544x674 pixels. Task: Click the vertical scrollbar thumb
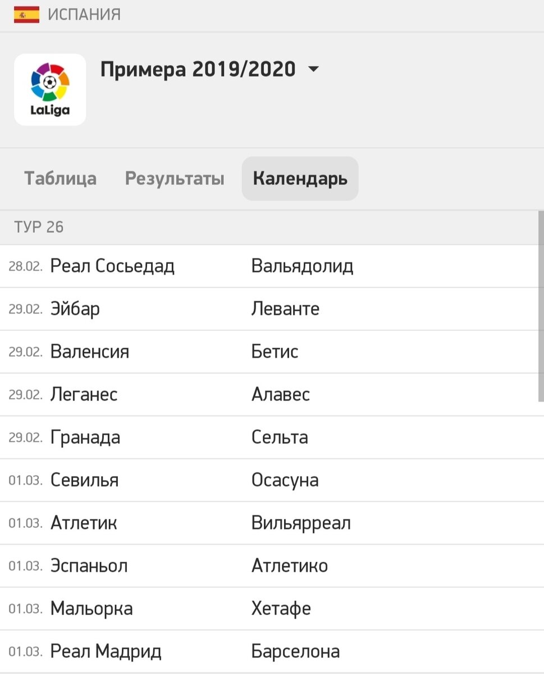coord(541,306)
